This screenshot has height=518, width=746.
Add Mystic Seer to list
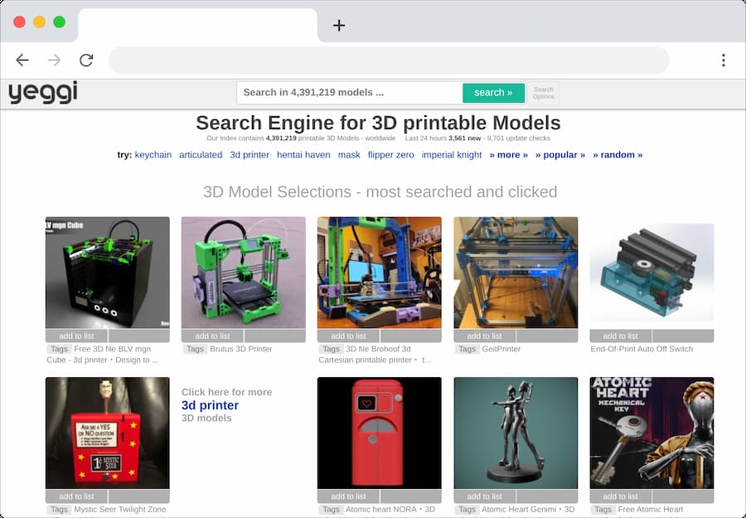click(76, 496)
